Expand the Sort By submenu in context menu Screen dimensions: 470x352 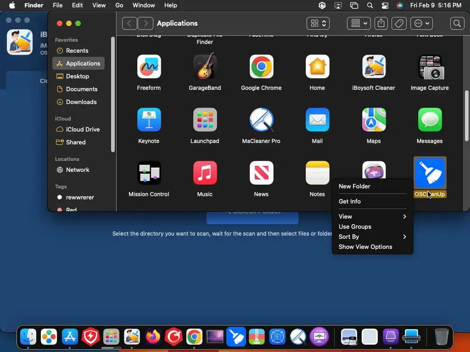[373, 237]
